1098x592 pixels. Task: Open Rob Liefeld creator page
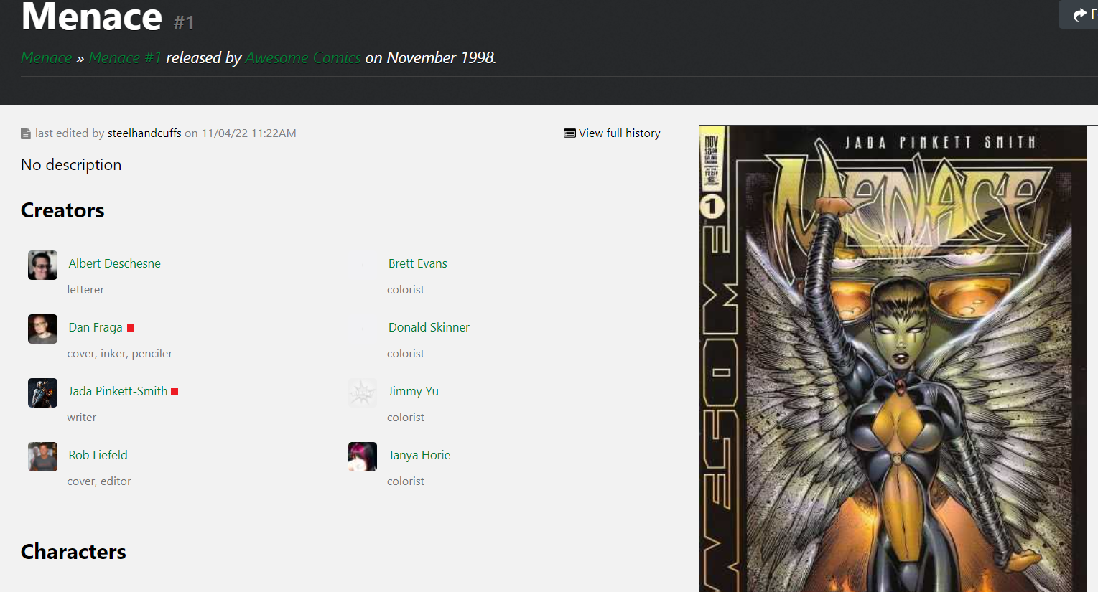(98, 455)
